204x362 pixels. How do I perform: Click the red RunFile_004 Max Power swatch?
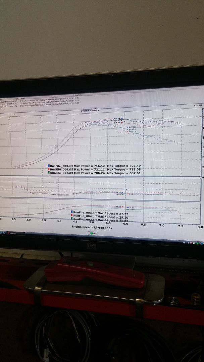(49, 169)
